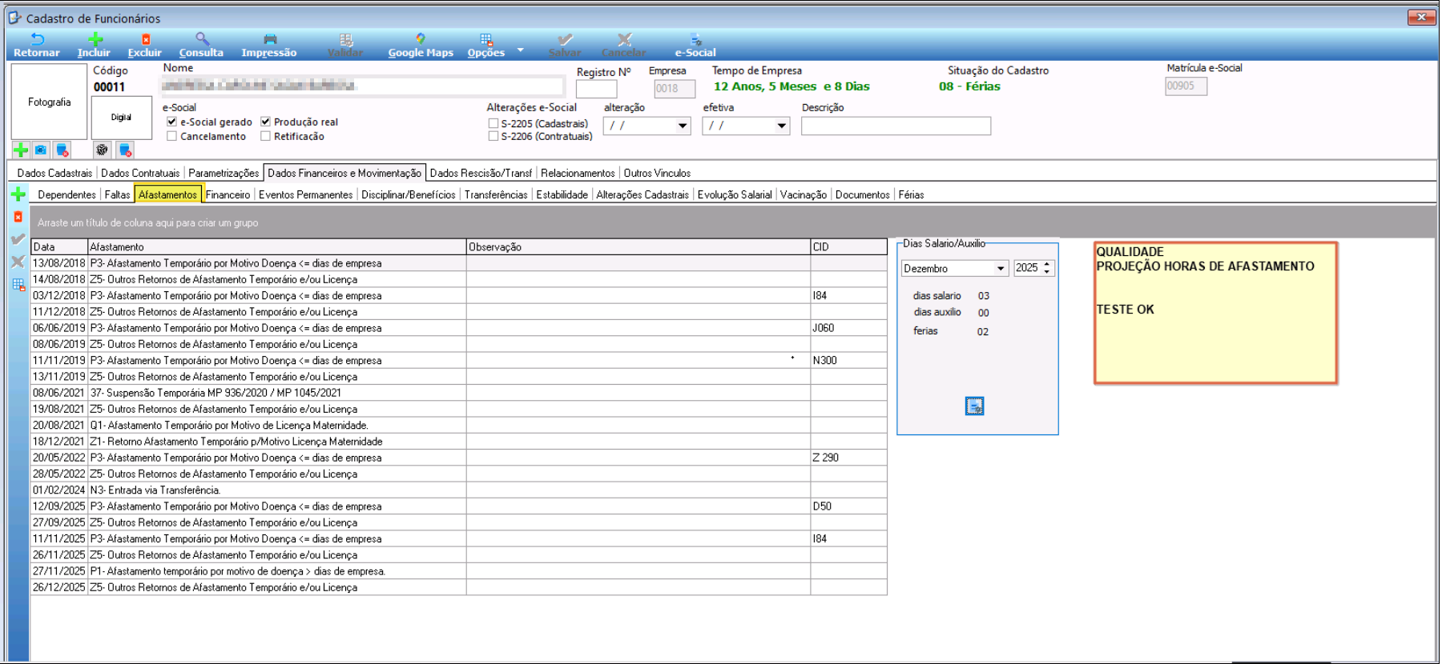Uncheck the e-Social gerado checkbox
Image resolution: width=1442 pixels, height=664 pixels.
(x=171, y=122)
